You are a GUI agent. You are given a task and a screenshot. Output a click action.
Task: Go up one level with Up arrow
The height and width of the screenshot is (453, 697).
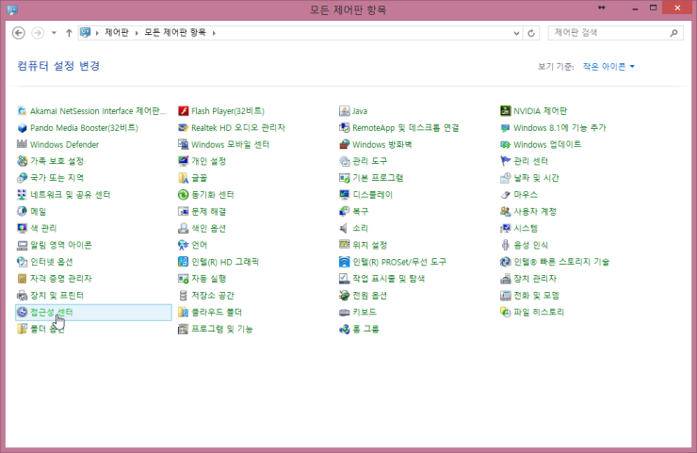69,33
